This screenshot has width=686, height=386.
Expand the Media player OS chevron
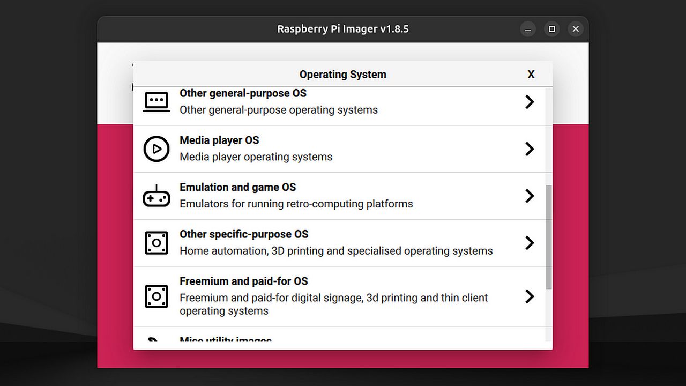coord(530,149)
